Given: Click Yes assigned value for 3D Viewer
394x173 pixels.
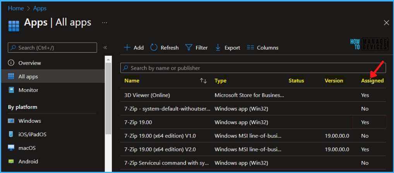Looking at the screenshot, I should tap(365, 95).
